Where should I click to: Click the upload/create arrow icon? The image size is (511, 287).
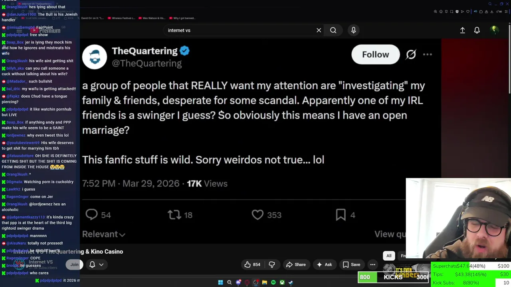(x=462, y=30)
